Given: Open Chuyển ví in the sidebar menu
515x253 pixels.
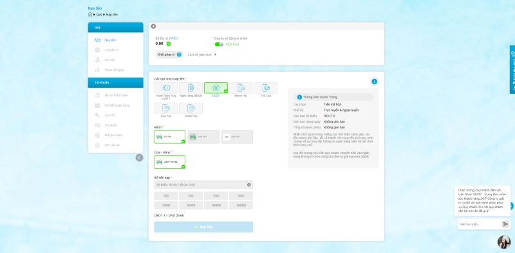Looking at the screenshot, I should pyautogui.click(x=111, y=50).
